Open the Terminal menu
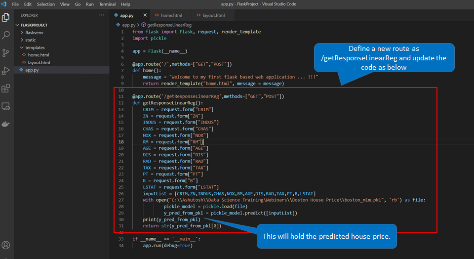474x259 pixels. click(x=107, y=4)
